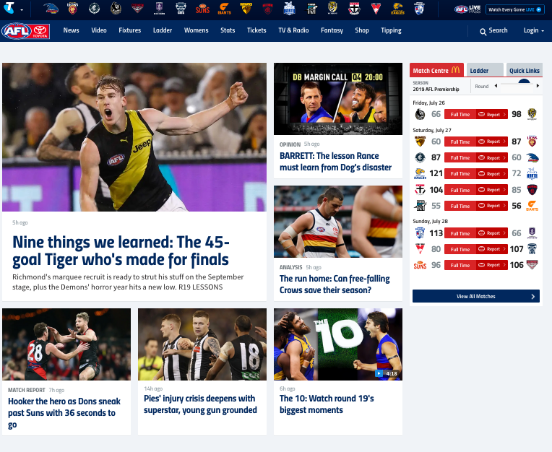
Task: Open Report for Collingwood 66 vs 98 match
Action: pyautogui.click(x=492, y=114)
